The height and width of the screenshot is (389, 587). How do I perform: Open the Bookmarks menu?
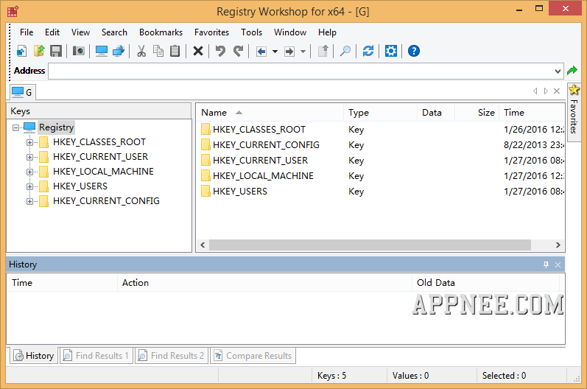click(161, 32)
